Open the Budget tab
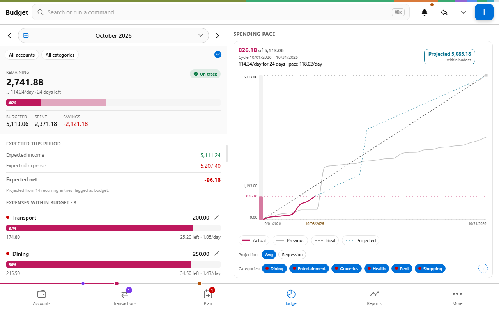The image size is (499, 312). (x=291, y=298)
